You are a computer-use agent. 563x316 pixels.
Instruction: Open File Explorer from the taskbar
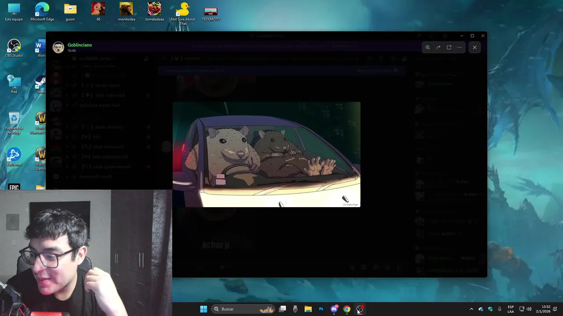(308, 309)
